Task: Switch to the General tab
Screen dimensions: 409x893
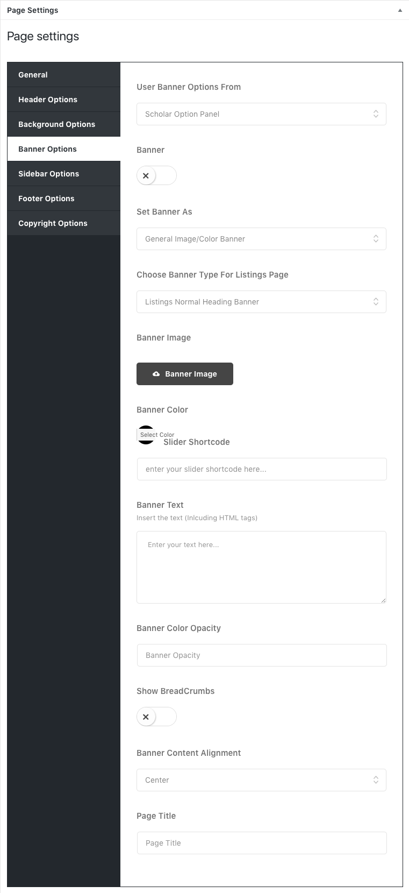Action: pos(63,75)
